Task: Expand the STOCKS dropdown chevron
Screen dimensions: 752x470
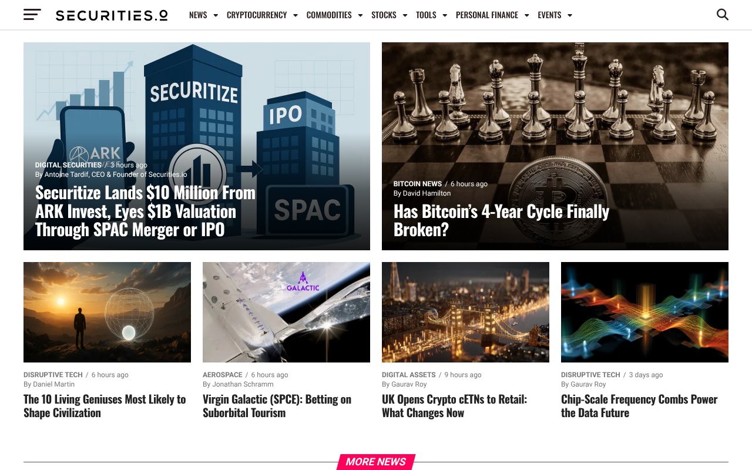Action: 405,15
